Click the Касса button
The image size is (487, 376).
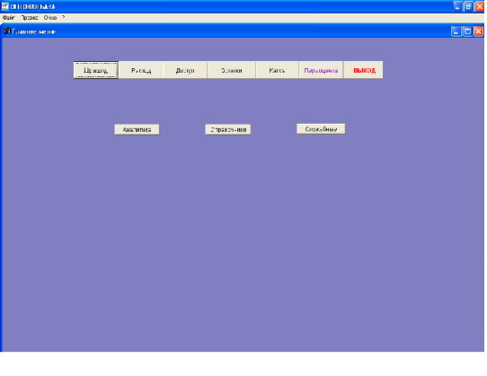(x=277, y=70)
